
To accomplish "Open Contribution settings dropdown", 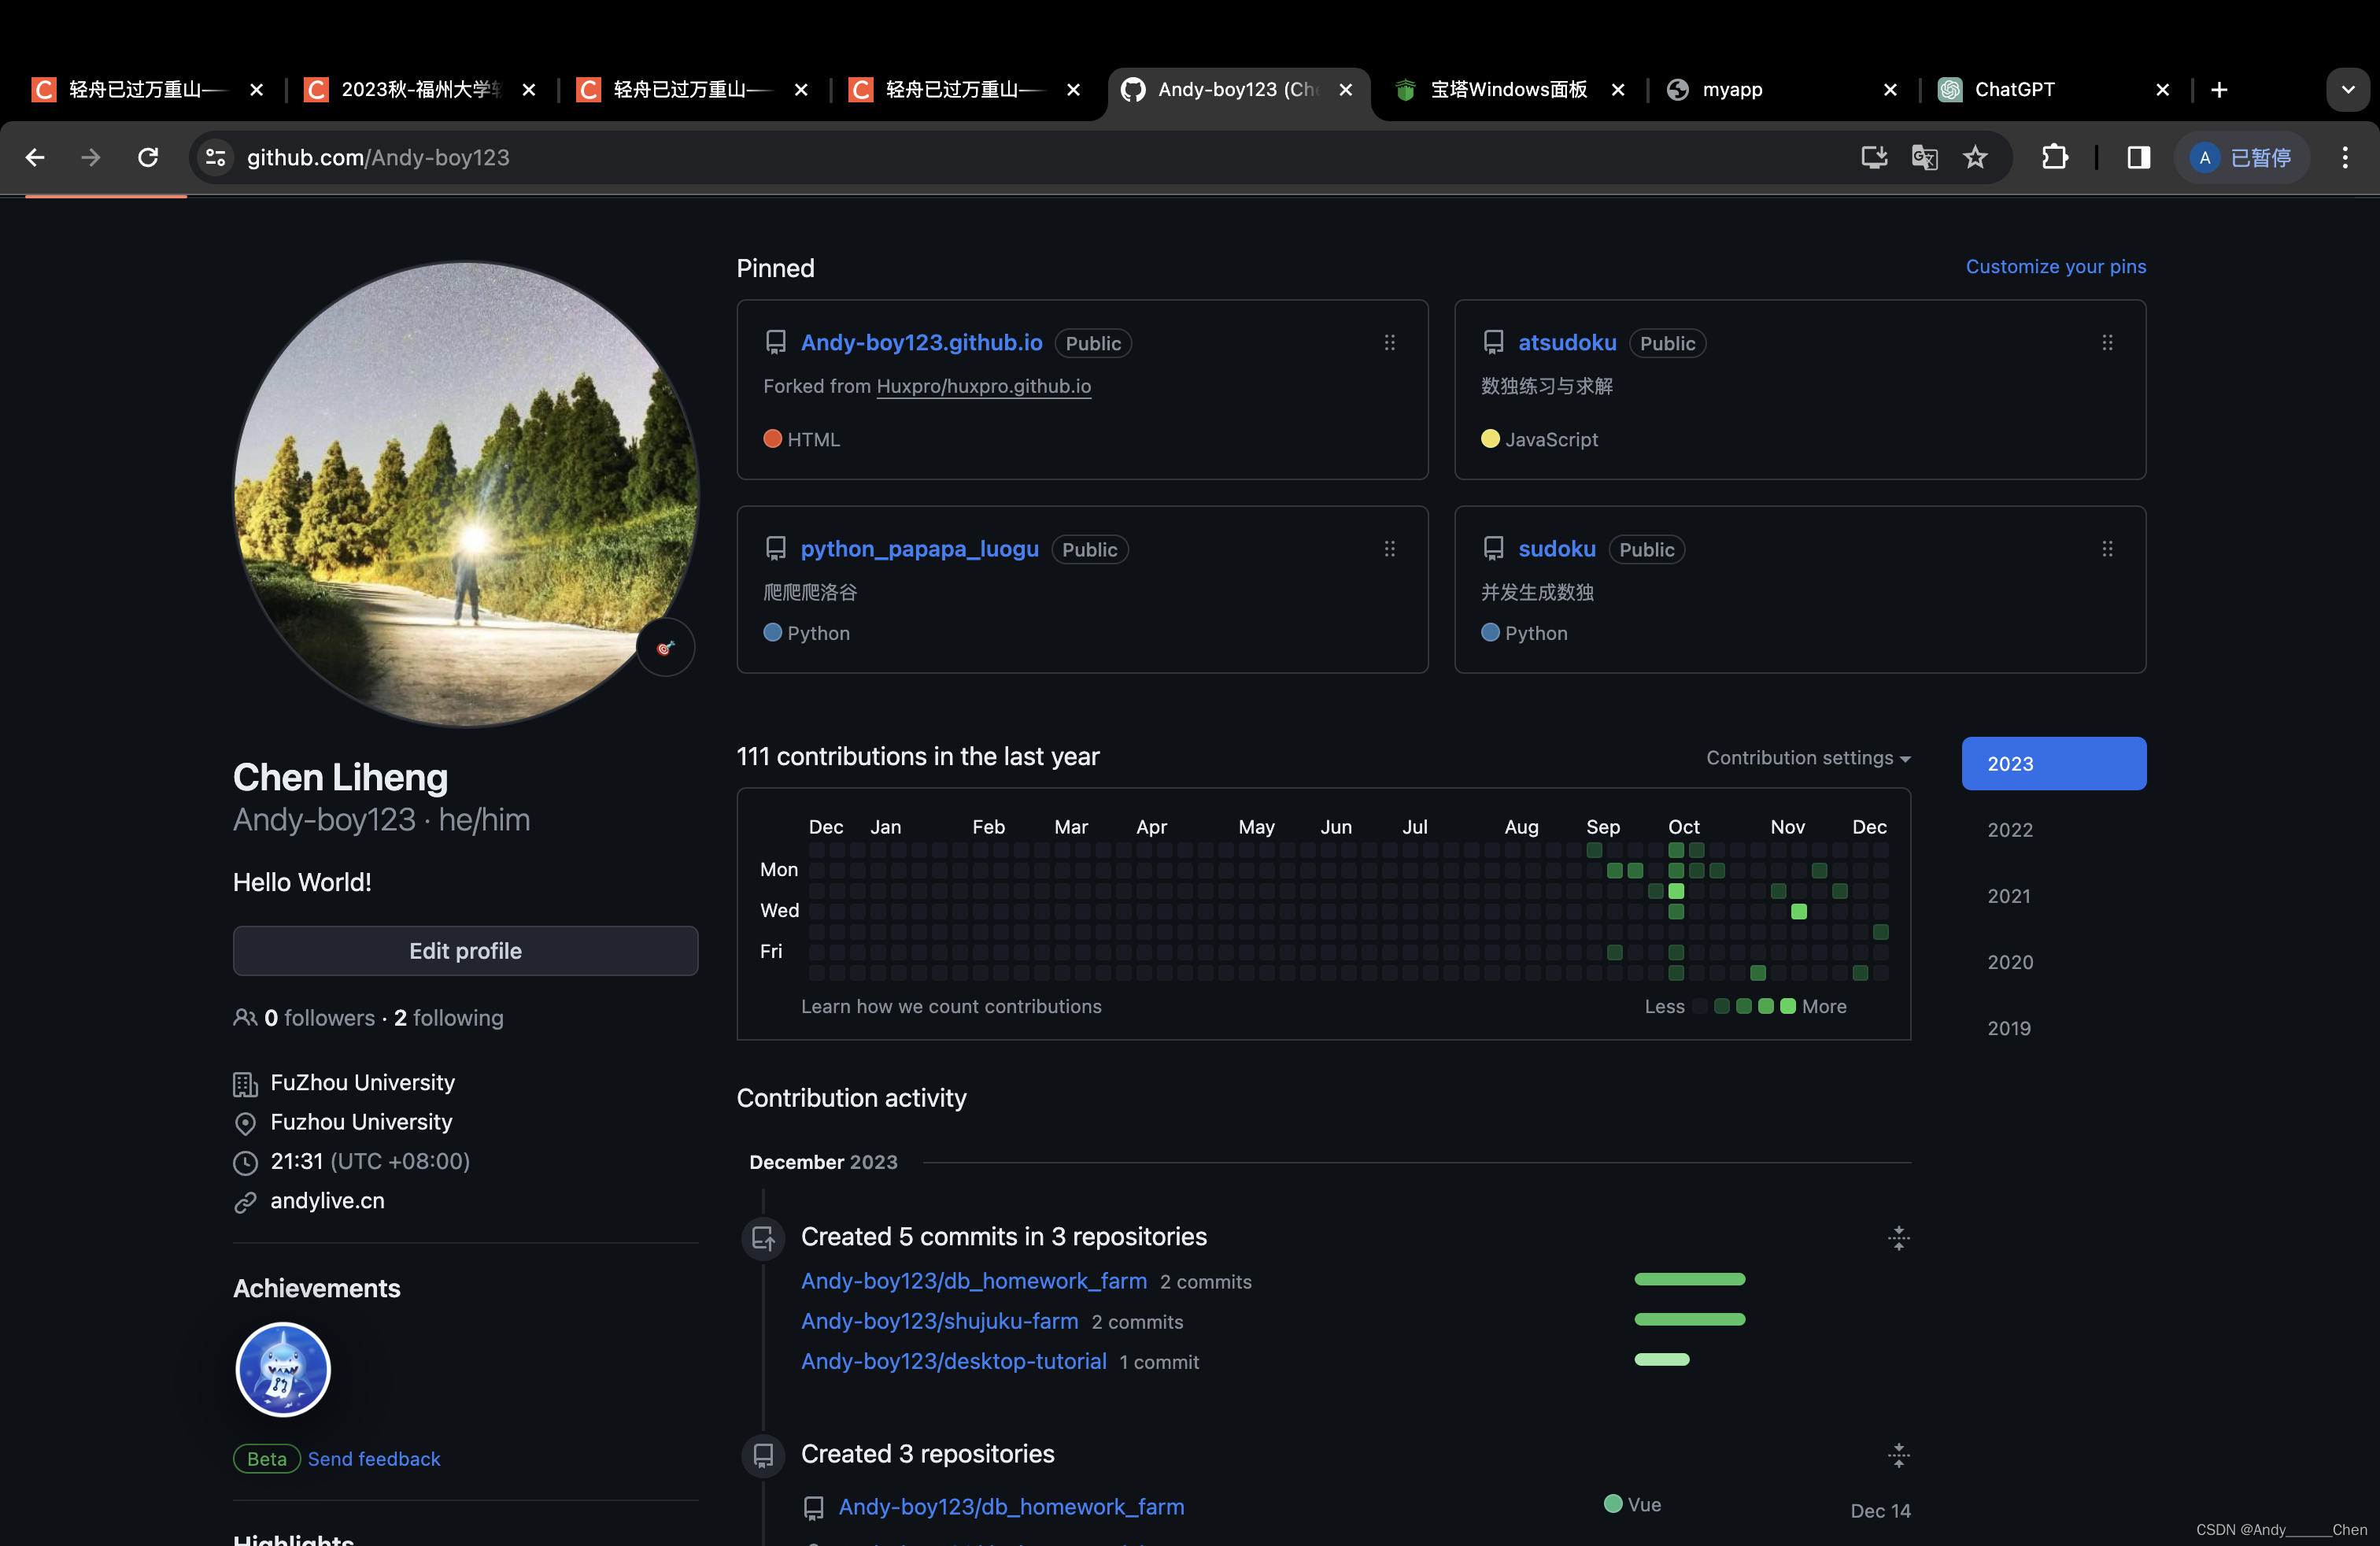I will tap(1808, 757).
